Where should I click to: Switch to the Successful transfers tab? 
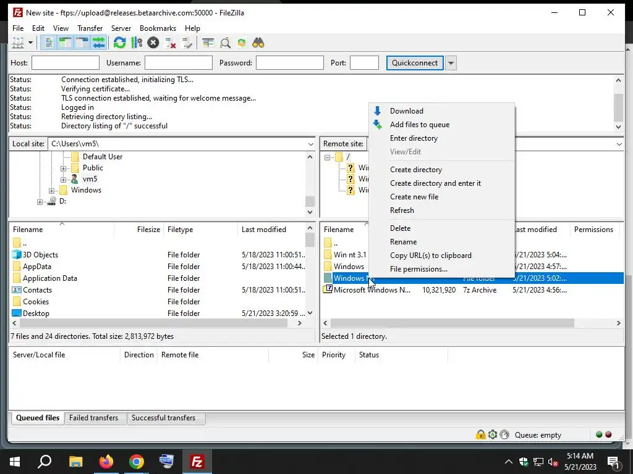click(x=163, y=418)
